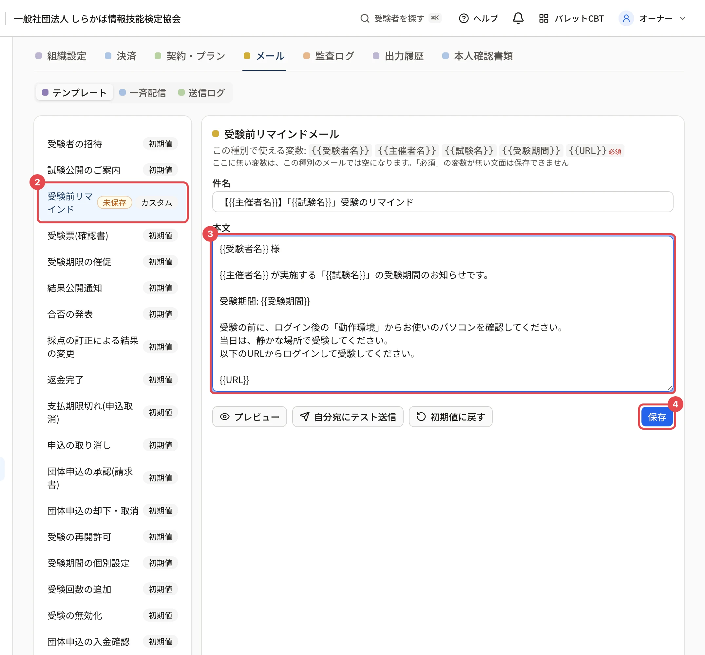Switch to 一斉配信 sub-tab

(143, 92)
